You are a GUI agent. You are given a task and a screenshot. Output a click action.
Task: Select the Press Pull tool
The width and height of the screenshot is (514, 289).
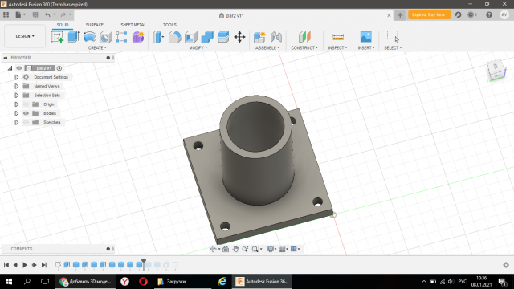[158, 37]
